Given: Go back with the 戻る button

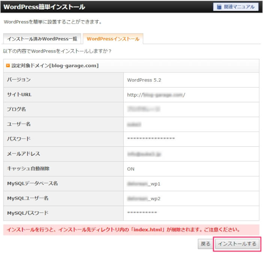Looking at the screenshot, I should 206,244.
